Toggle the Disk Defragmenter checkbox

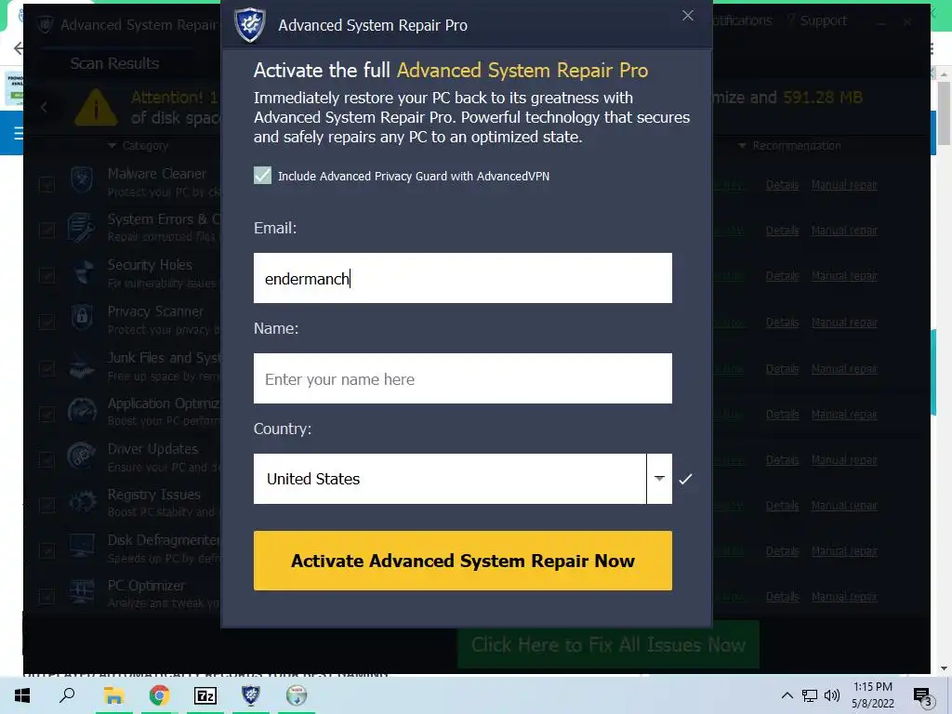tap(46, 550)
